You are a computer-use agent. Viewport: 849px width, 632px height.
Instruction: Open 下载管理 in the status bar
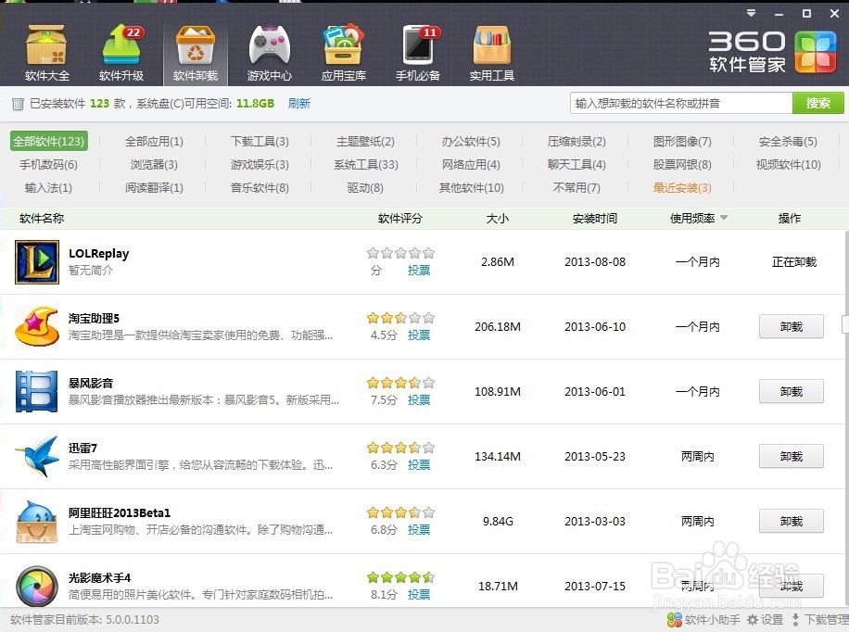pyautogui.click(x=819, y=620)
